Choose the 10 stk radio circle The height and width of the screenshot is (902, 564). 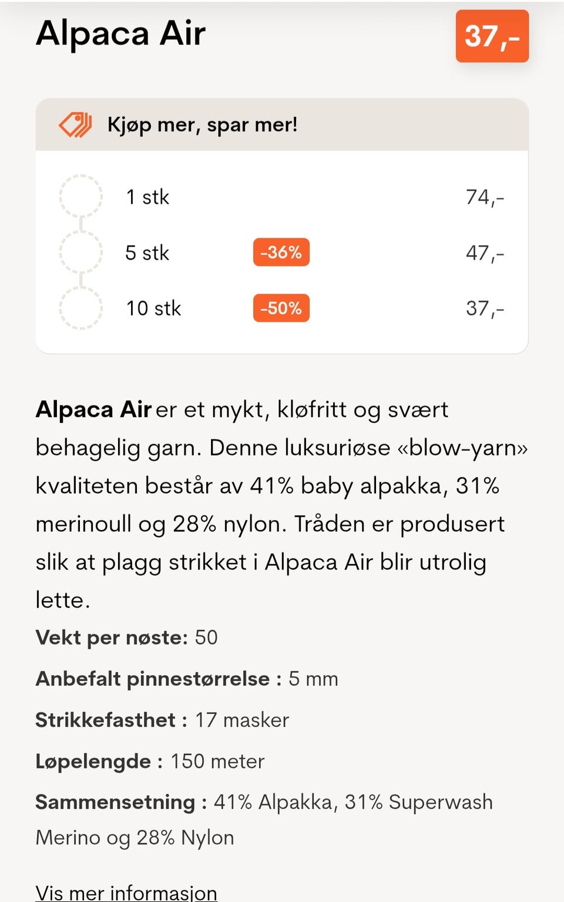(81, 308)
